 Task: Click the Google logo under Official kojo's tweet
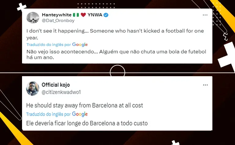tap(80, 114)
